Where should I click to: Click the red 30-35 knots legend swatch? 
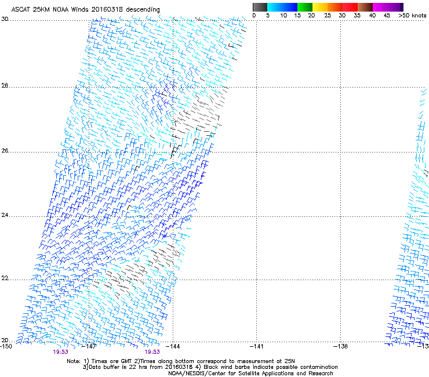pos(350,7)
